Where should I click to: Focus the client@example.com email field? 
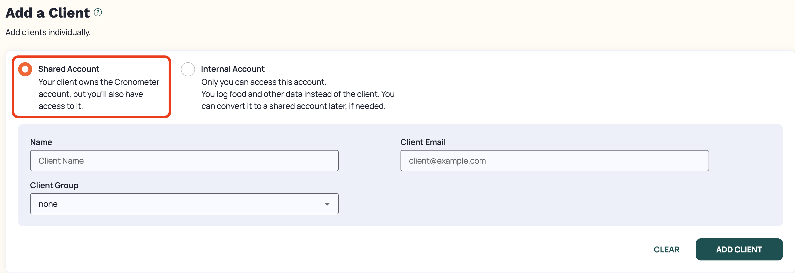(555, 161)
